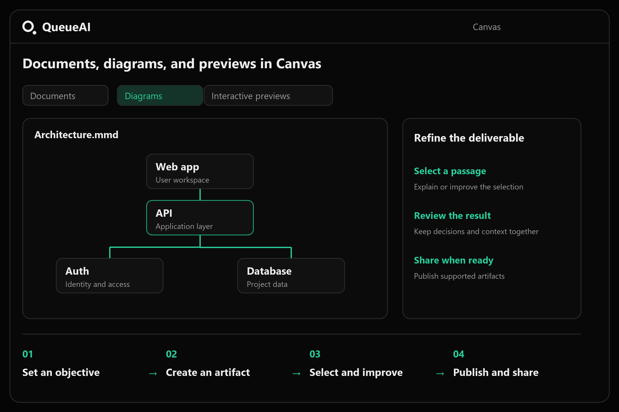This screenshot has width=619, height=412.
Task: Switch to the Documents tab
Action: pyautogui.click(x=65, y=95)
